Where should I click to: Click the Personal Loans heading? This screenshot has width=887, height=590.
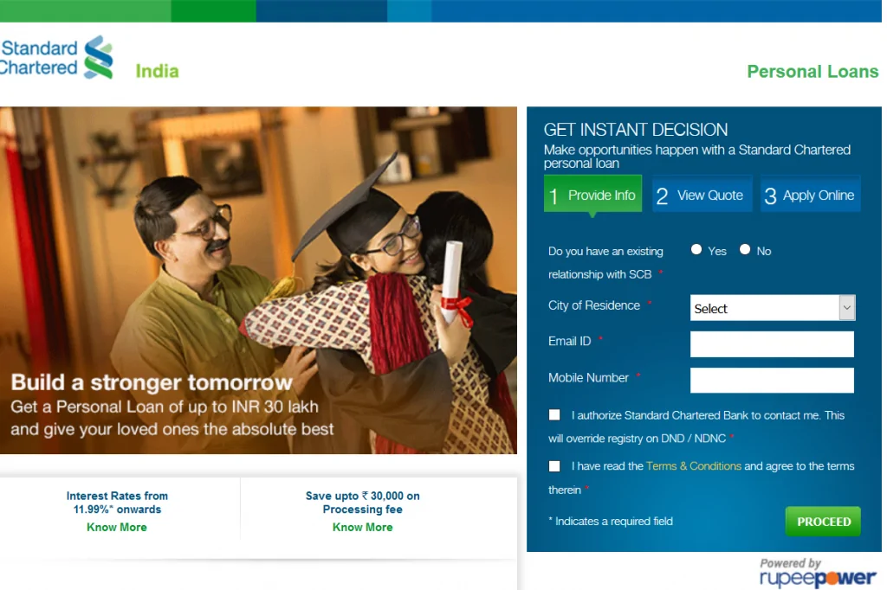click(813, 72)
